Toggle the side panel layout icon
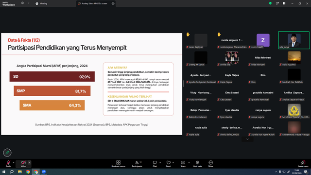Screen dimensions: 311x175 pos(284,3)
